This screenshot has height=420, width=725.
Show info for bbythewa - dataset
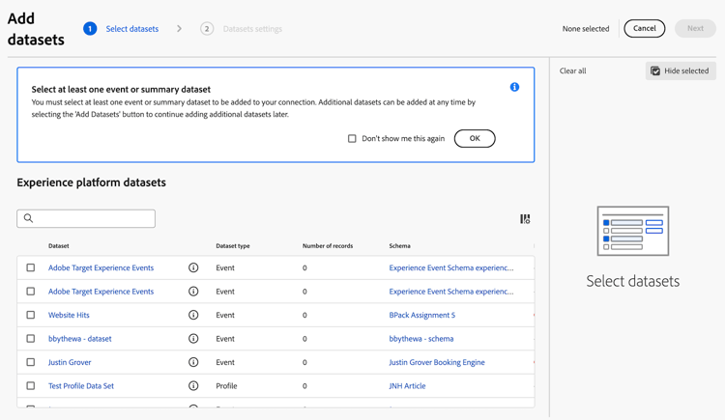[x=193, y=339]
